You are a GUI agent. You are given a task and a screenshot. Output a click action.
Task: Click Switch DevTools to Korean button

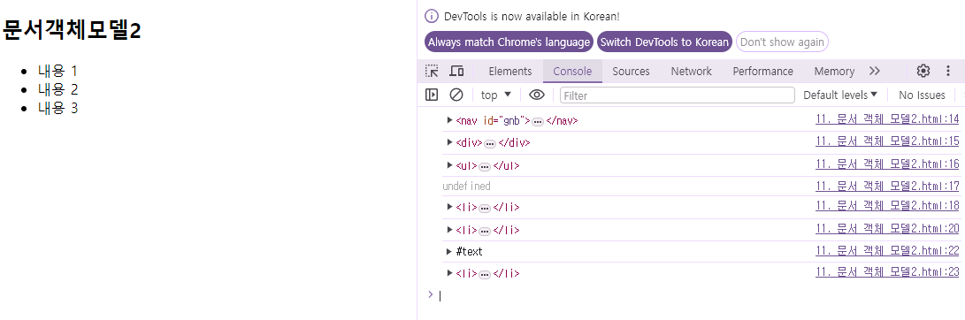664,42
